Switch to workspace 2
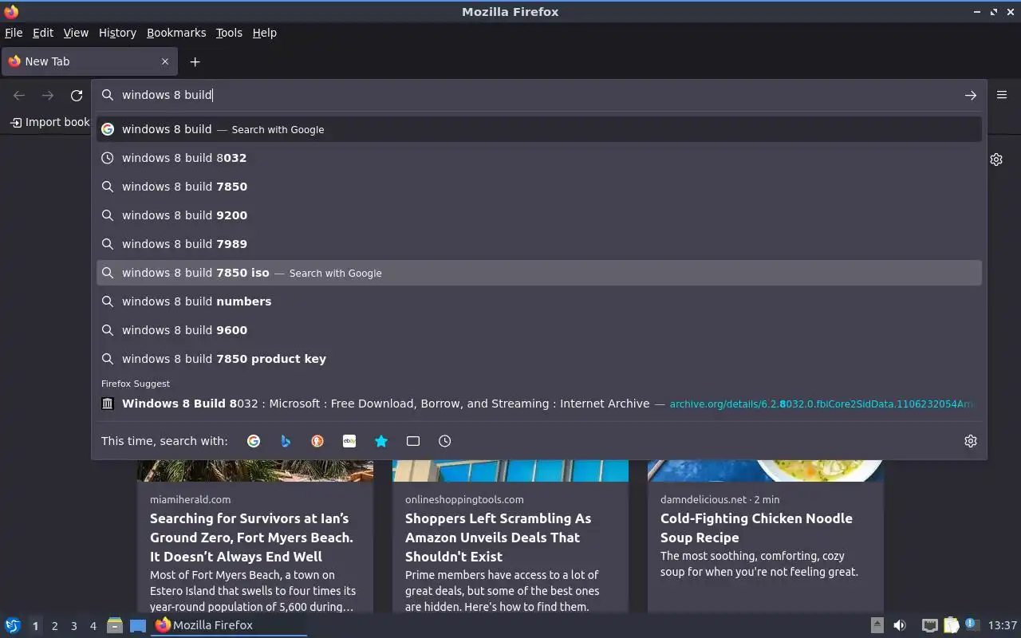1021x638 pixels. pyautogui.click(x=54, y=626)
